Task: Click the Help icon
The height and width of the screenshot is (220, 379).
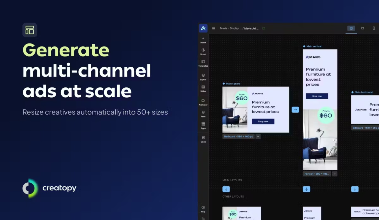Action: coord(203,209)
